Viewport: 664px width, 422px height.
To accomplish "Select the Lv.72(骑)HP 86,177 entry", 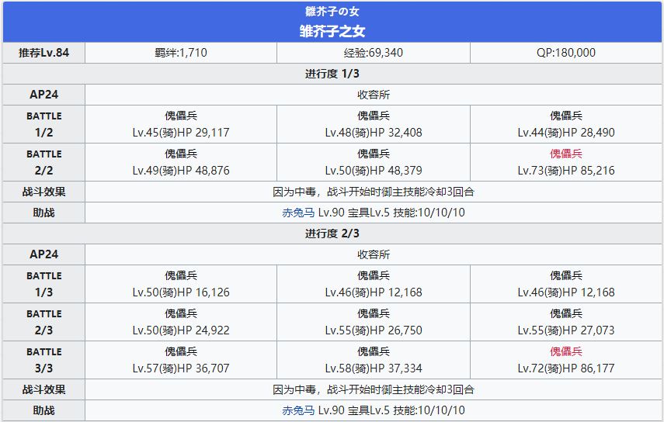I will click(x=565, y=368).
